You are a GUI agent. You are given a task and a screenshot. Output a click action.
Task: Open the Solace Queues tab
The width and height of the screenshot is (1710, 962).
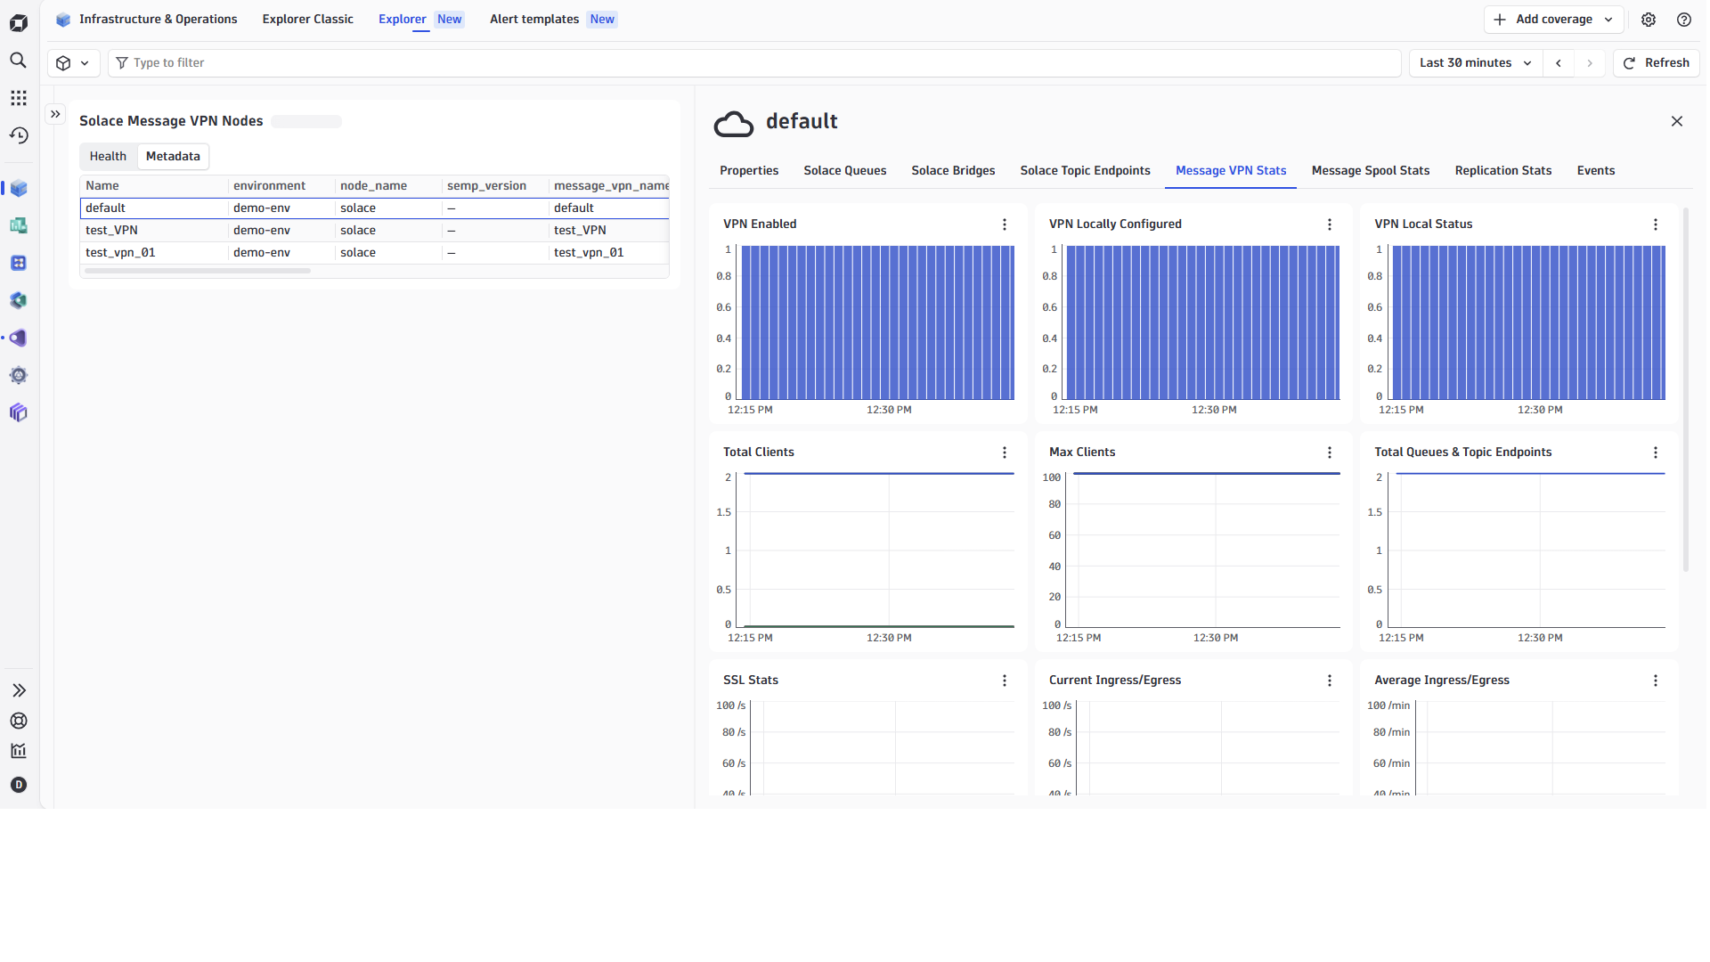point(845,171)
